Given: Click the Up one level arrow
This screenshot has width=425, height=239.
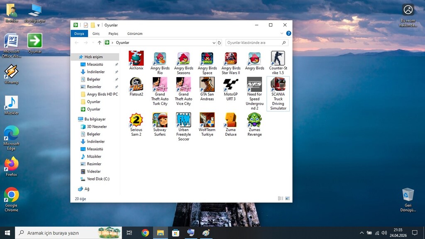Looking at the screenshot, I should 100,43.
